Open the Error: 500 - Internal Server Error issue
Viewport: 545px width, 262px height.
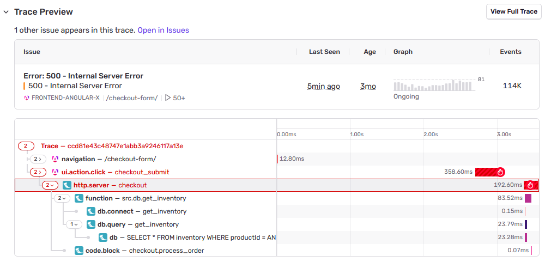pos(83,76)
